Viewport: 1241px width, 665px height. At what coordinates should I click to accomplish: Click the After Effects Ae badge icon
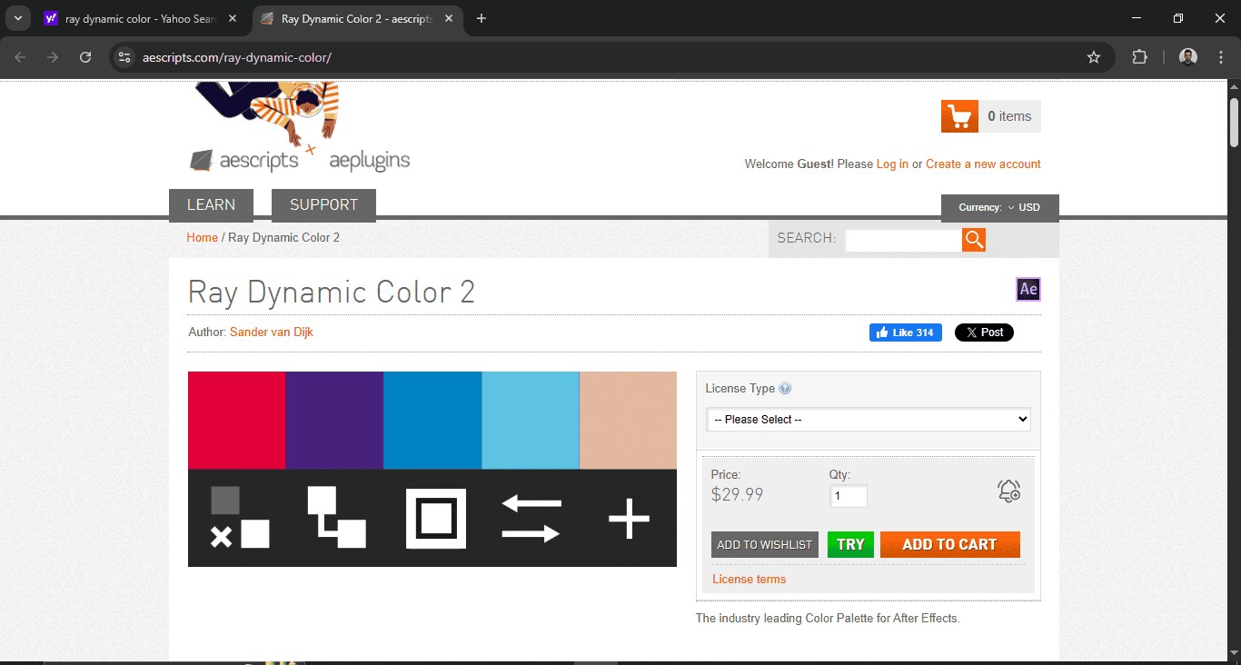pyautogui.click(x=1028, y=290)
